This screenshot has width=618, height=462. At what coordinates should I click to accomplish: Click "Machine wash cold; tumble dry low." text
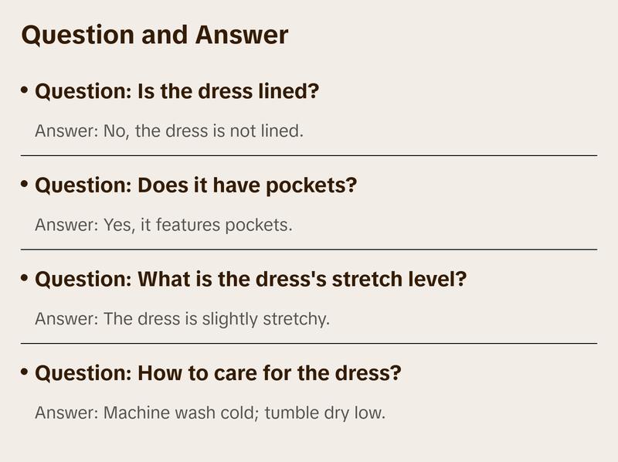(x=243, y=413)
